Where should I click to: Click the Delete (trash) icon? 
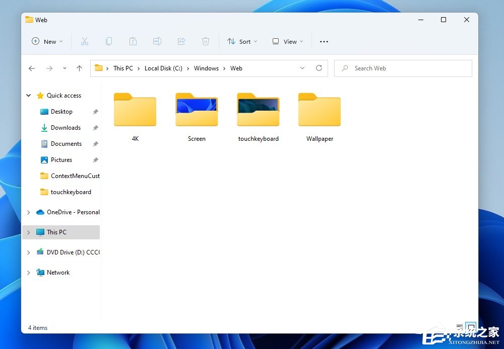[206, 41]
